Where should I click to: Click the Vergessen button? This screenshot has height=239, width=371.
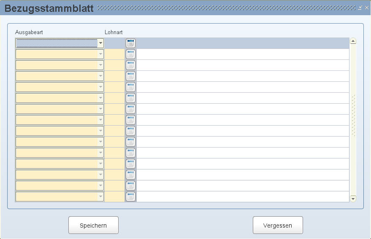tap(278, 225)
